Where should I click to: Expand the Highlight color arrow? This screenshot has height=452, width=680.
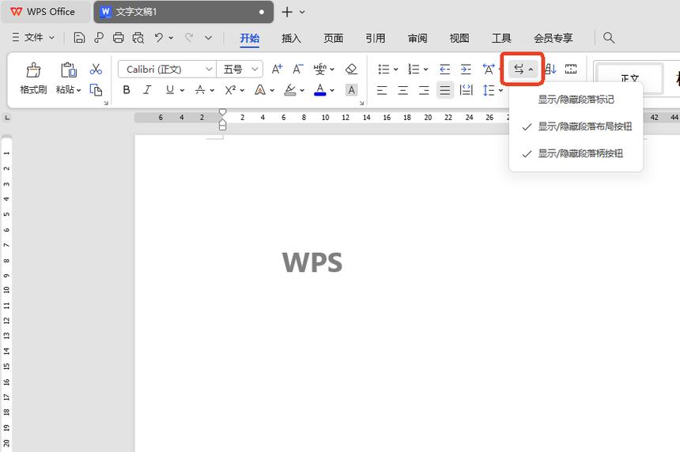302,91
